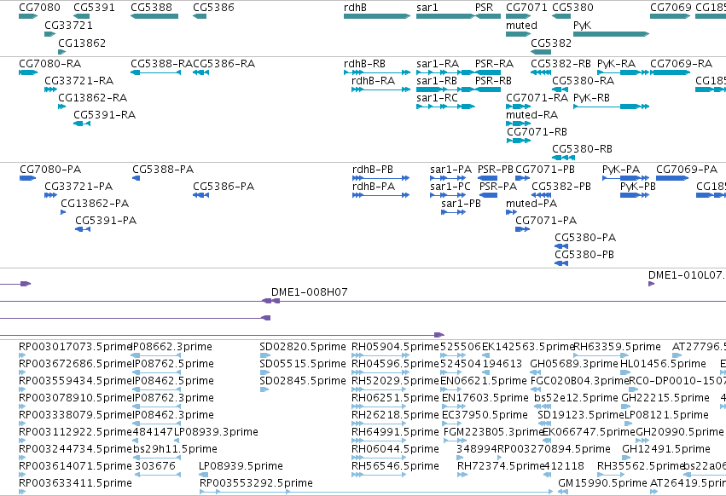The height and width of the screenshot is (496, 726).
Task: Select the CG7069 gene label
Action: coord(671,8)
